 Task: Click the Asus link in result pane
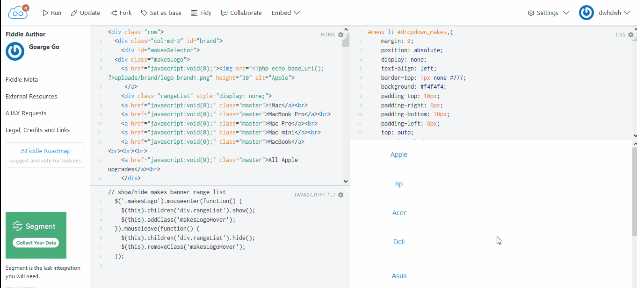click(x=399, y=276)
